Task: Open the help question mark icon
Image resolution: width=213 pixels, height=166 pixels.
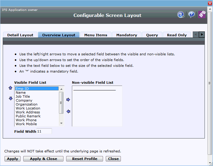Action: point(181,15)
